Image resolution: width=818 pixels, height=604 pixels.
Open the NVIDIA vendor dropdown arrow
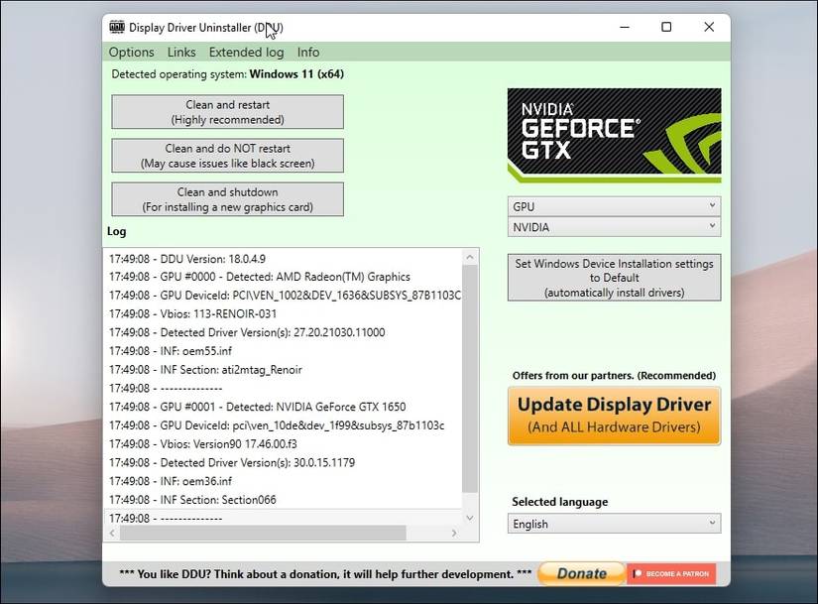(712, 227)
